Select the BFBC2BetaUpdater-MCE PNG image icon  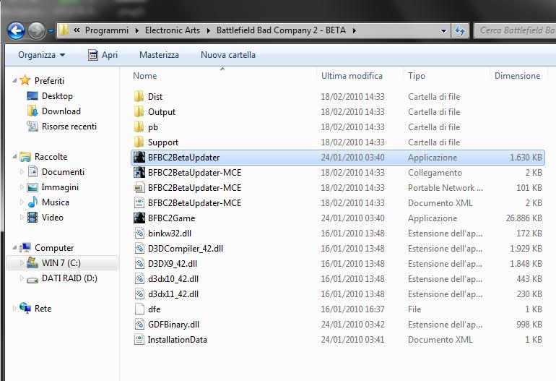(x=139, y=188)
